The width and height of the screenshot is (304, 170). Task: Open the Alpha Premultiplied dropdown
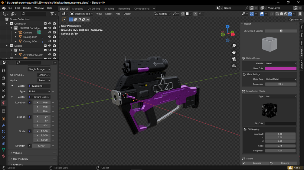tap(44, 80)
